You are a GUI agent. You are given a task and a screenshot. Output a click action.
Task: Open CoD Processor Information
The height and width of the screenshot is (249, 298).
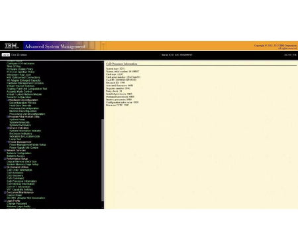[22, 181]
